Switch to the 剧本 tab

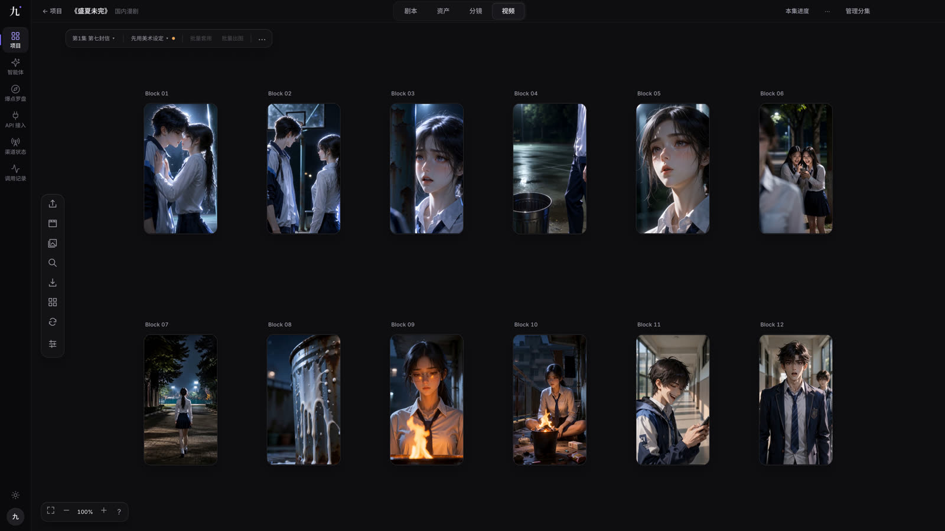tap(410, 11)
